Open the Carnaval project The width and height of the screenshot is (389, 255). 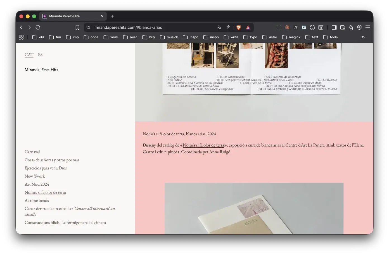(32, 152)
